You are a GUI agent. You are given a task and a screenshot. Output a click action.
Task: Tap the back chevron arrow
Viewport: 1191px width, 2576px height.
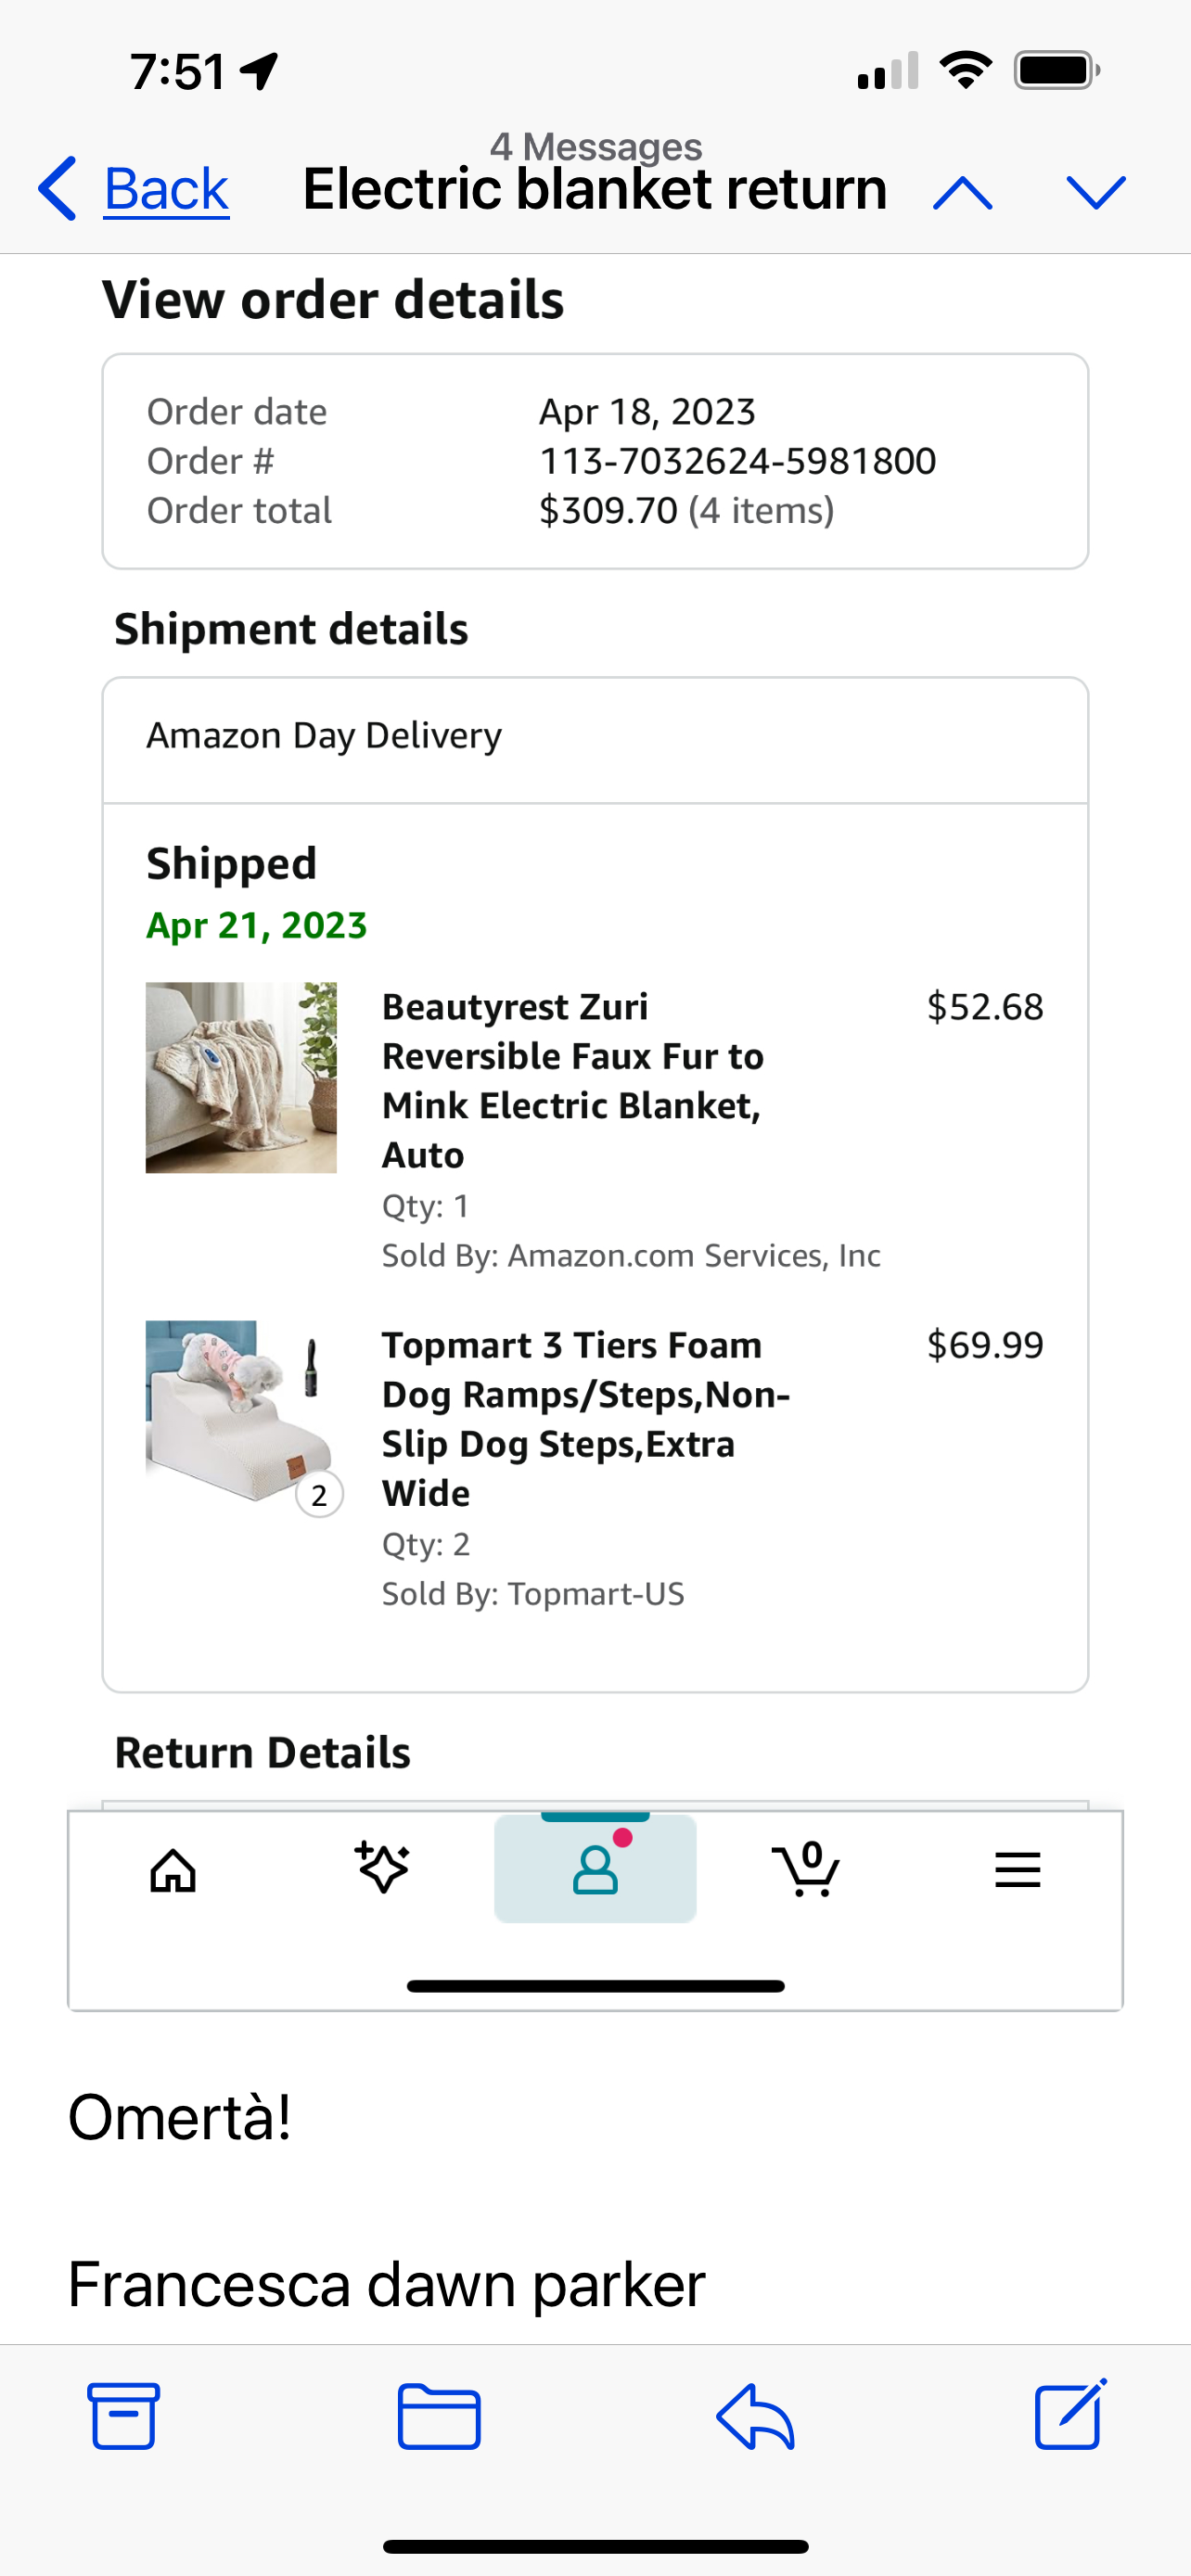(57, 189)
